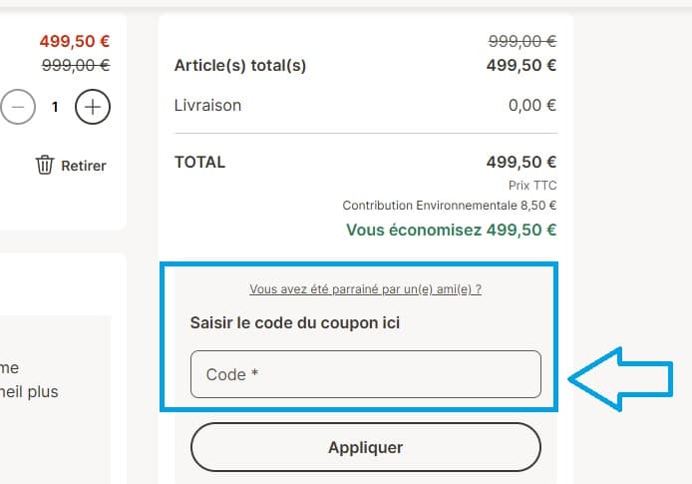Click the quantity value 1
The height and width of the screenshot is (484, 692).
click(55, 106)
